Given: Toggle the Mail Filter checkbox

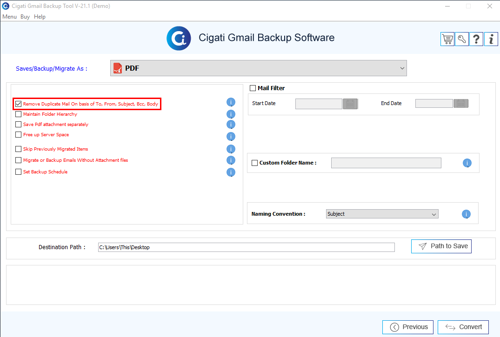Looking at the screenshot, I should (x=253, y=88).
